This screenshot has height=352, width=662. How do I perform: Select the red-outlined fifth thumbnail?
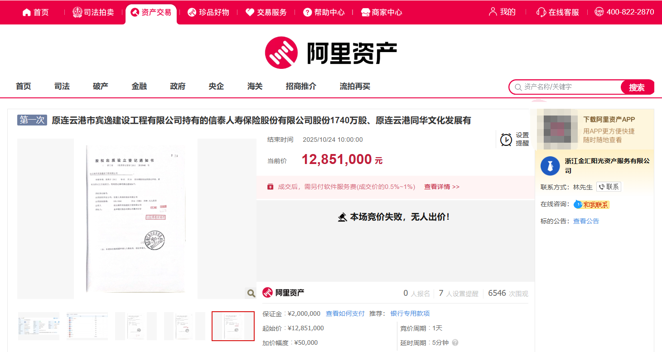click(233, 326)
